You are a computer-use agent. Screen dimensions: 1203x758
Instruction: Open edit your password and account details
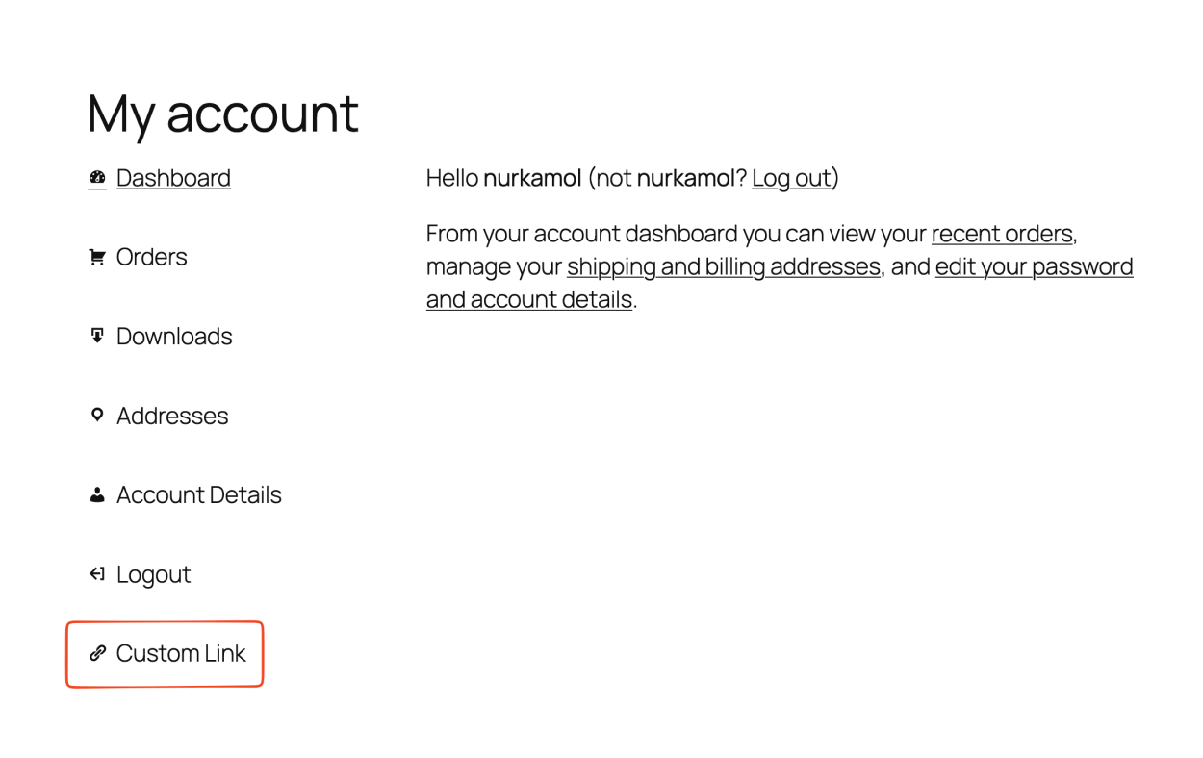click(x=1034, y=266)
